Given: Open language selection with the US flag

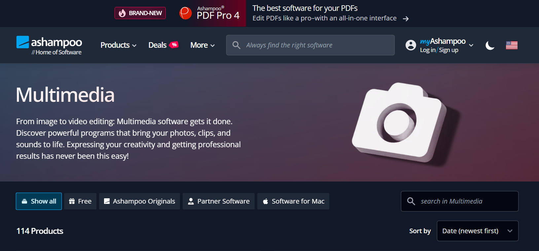Looking at the screenshot, I should coord(512,45).
